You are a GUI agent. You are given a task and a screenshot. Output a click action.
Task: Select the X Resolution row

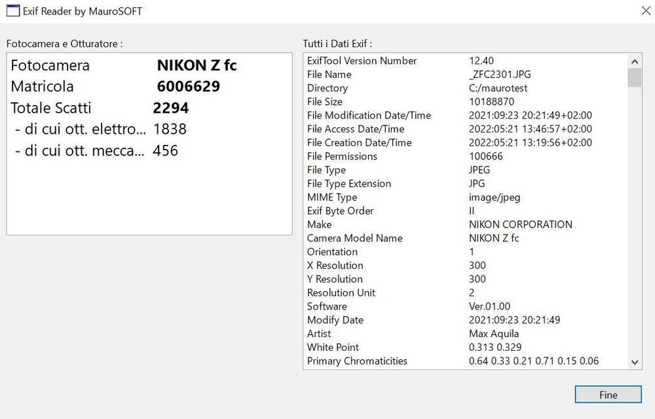(465, 266)
